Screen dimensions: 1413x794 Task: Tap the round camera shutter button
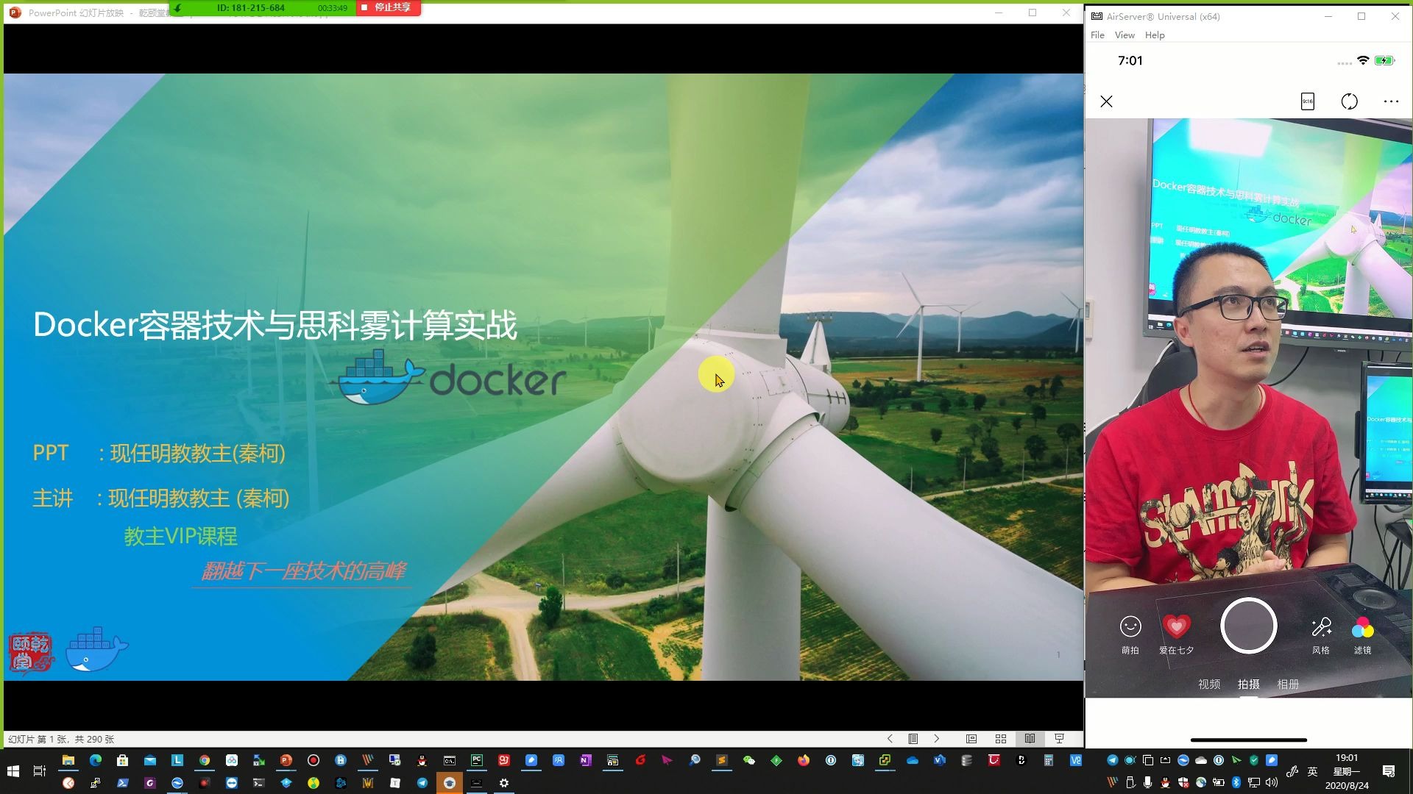coord(1248,626)
